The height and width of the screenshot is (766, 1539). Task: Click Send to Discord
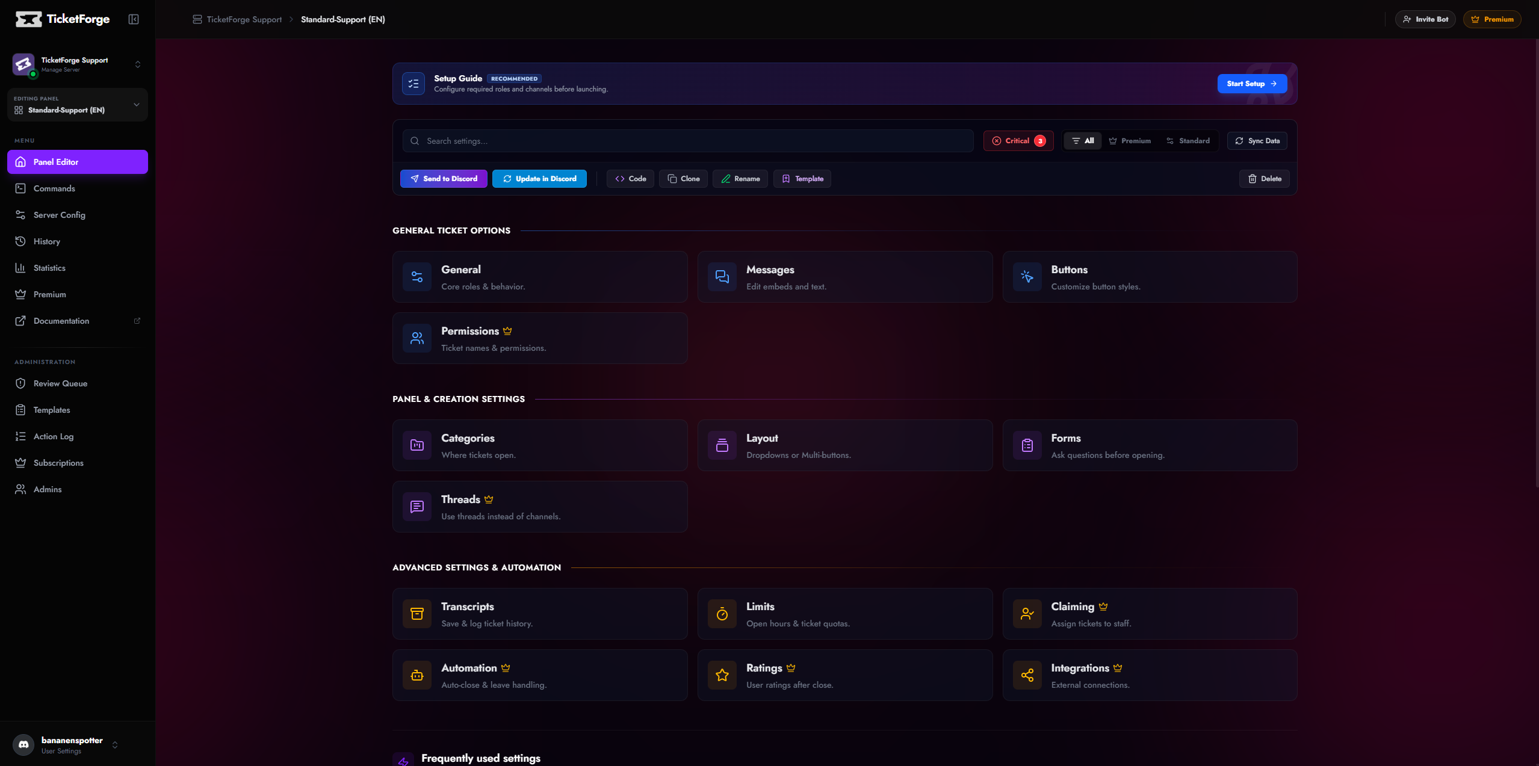[x=444, y=179]
